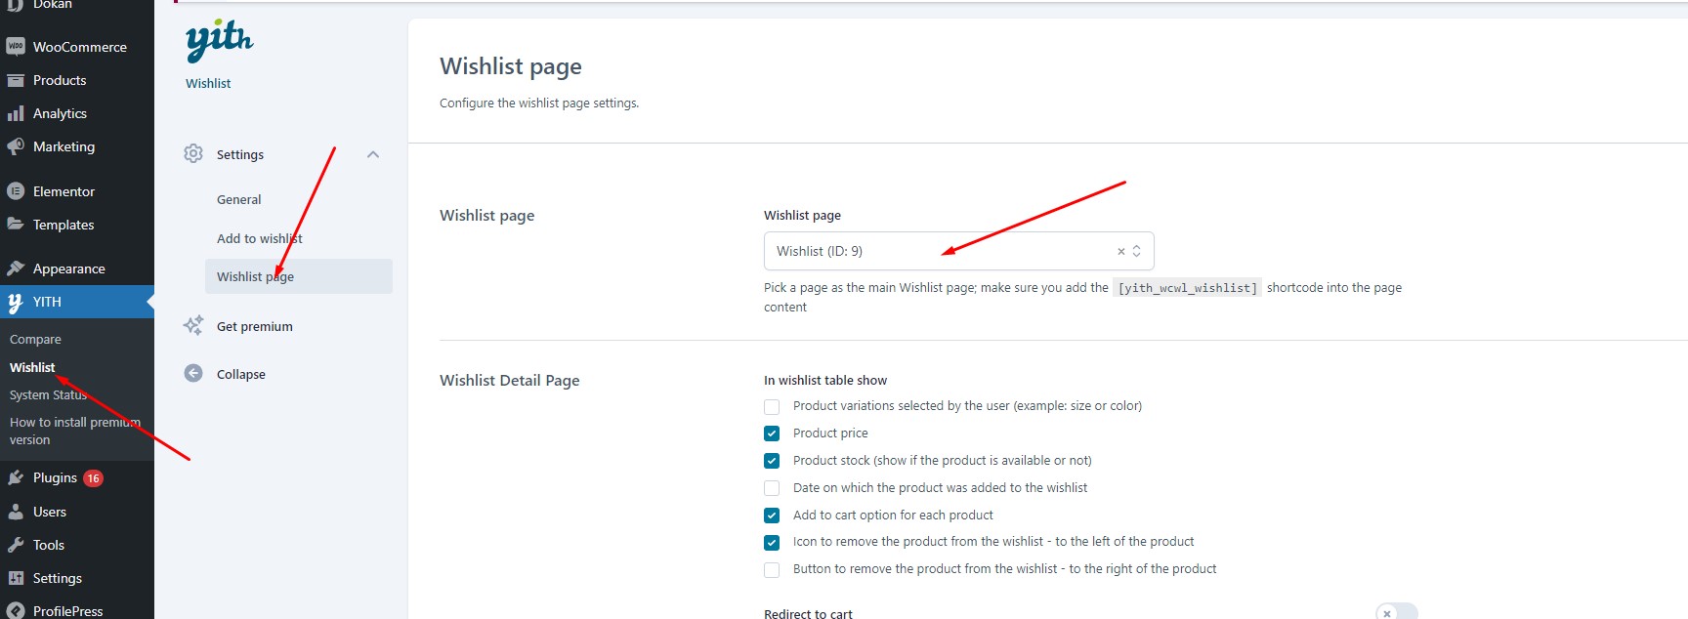
Task: Click the Elementor icon in sidebar
Action: click(16, 191)
